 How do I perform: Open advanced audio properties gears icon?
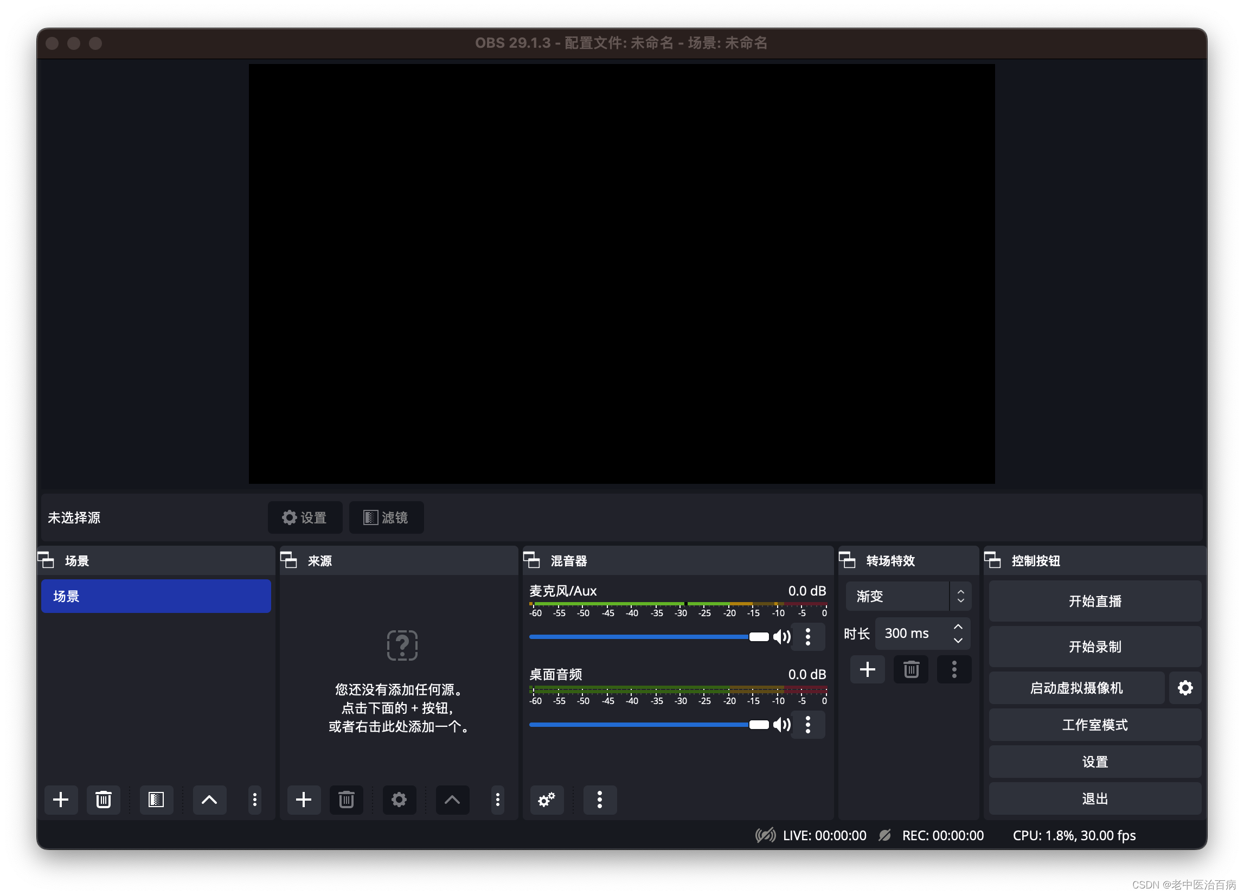(547, 800)
